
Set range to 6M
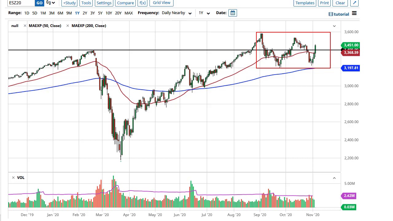point(60,13)
